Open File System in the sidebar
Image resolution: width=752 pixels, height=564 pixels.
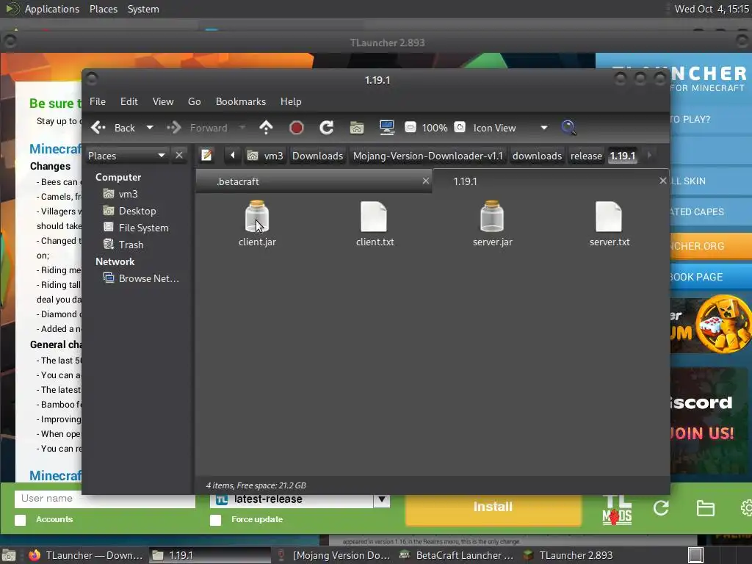tap(142, 228)
